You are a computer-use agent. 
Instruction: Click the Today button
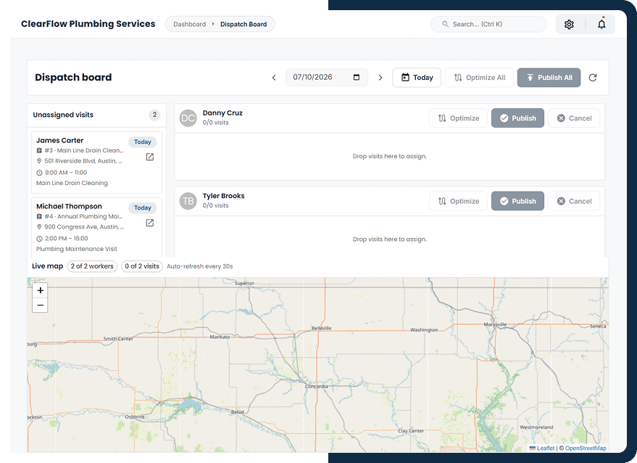[417, 78]
